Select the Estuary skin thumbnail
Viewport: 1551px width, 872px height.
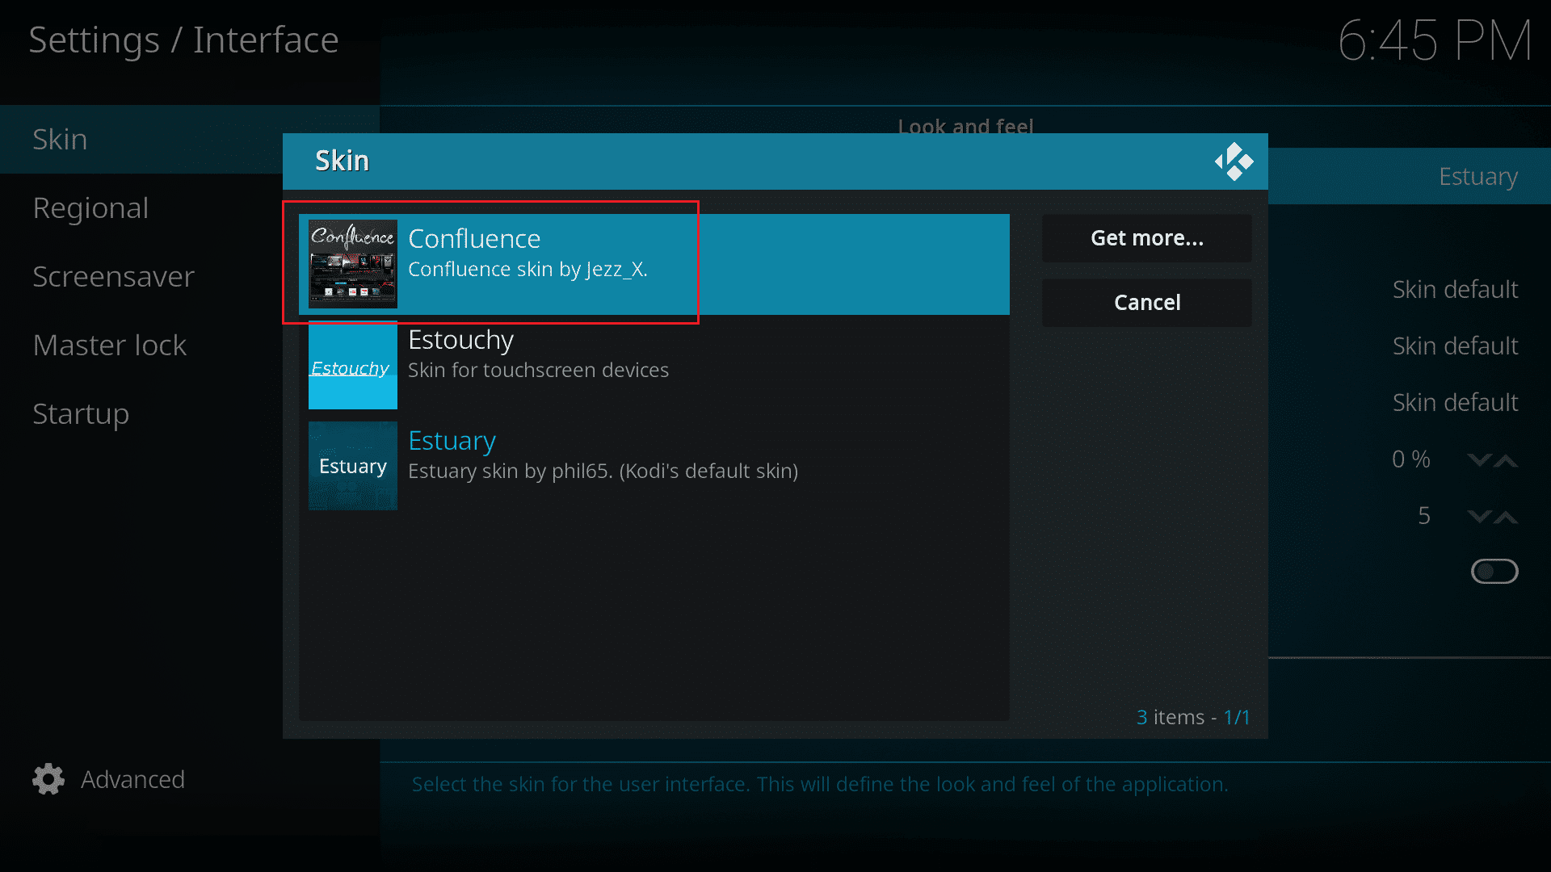coord(351,465)
